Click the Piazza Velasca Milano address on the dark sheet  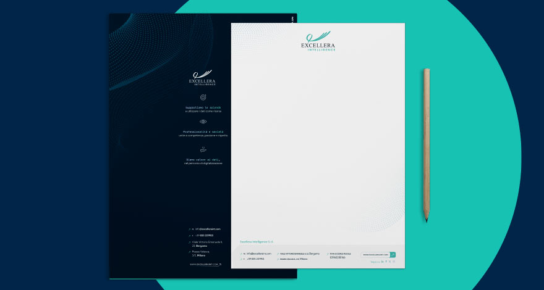[200, 254]
